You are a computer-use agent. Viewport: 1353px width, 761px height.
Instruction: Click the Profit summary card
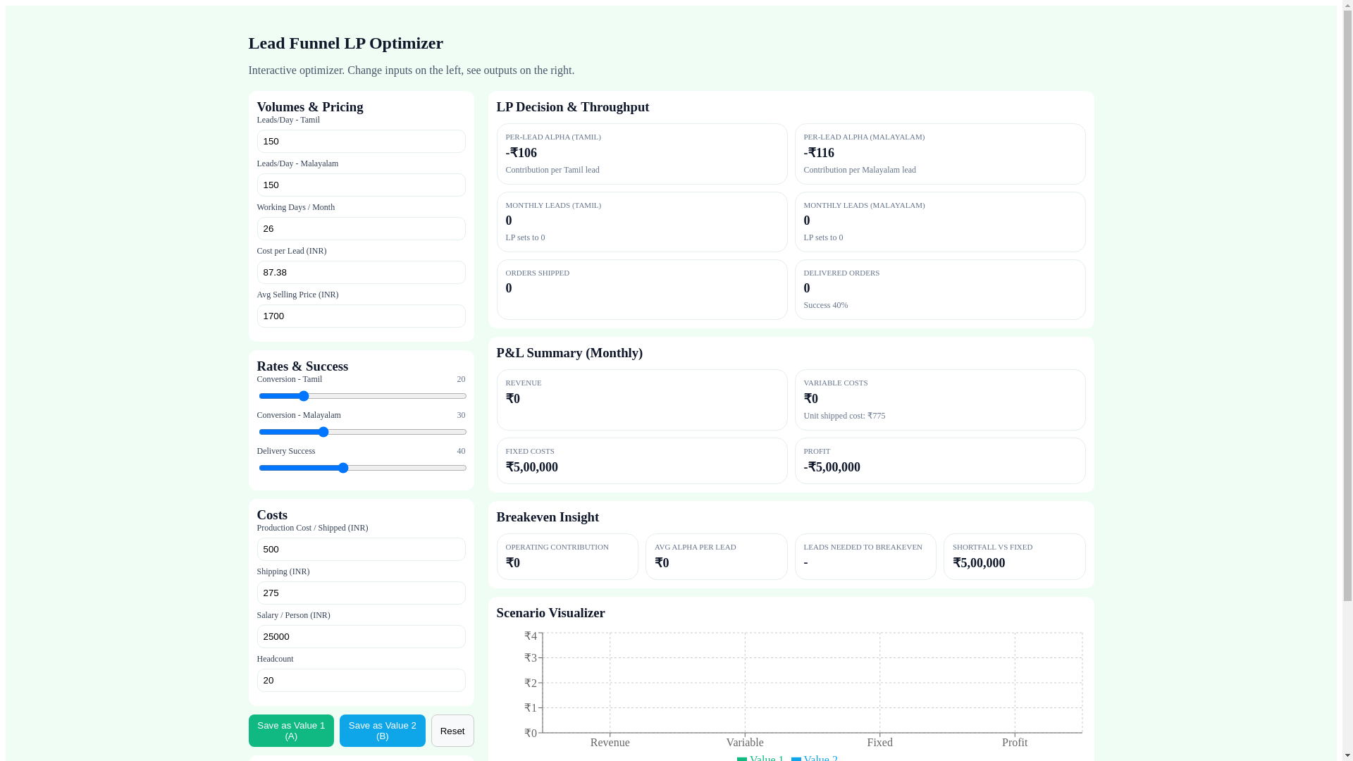940,461
